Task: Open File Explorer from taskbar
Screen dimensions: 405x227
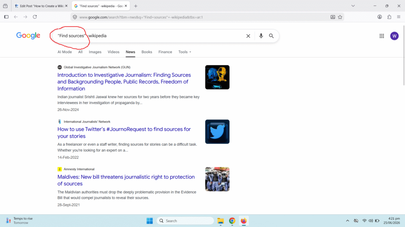Action: [220, 221]
